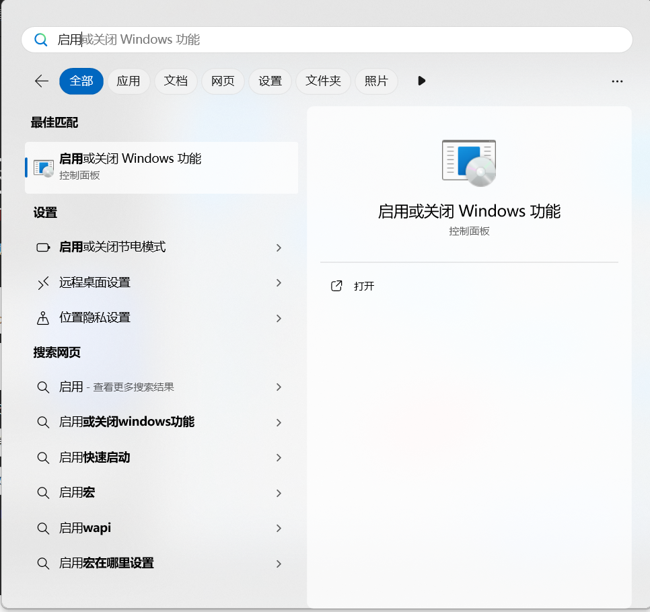The image size is (650, 612).
Task: Click the Windows Features icon in best match
Action: tap(44, 168)
